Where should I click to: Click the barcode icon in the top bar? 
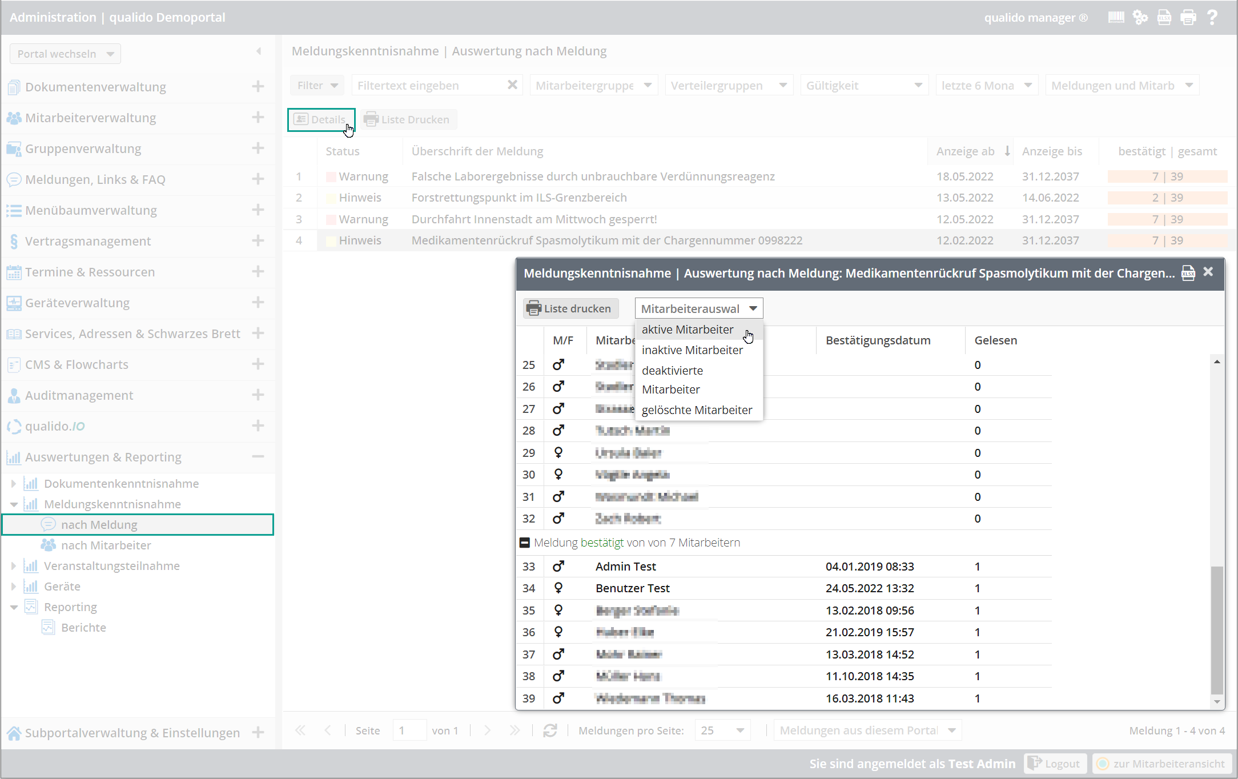click(x=1116, y=17)
